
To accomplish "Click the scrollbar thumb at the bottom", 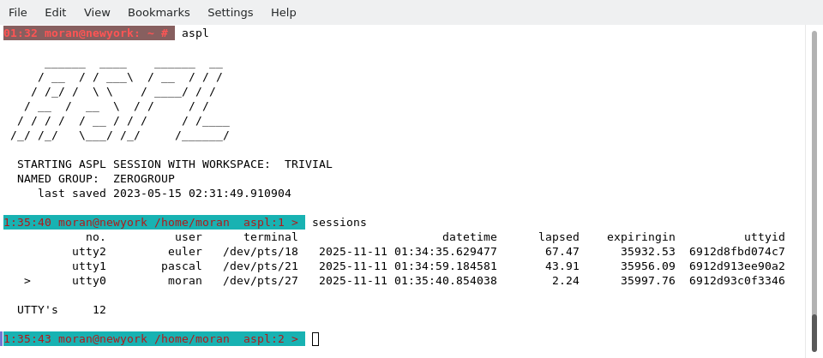I will click(814, 332).
